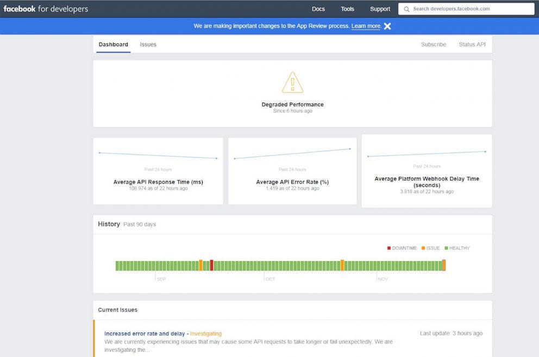
Task: Click '108.974 as of 22 hours ago' value
Action: tap(158, 188)
